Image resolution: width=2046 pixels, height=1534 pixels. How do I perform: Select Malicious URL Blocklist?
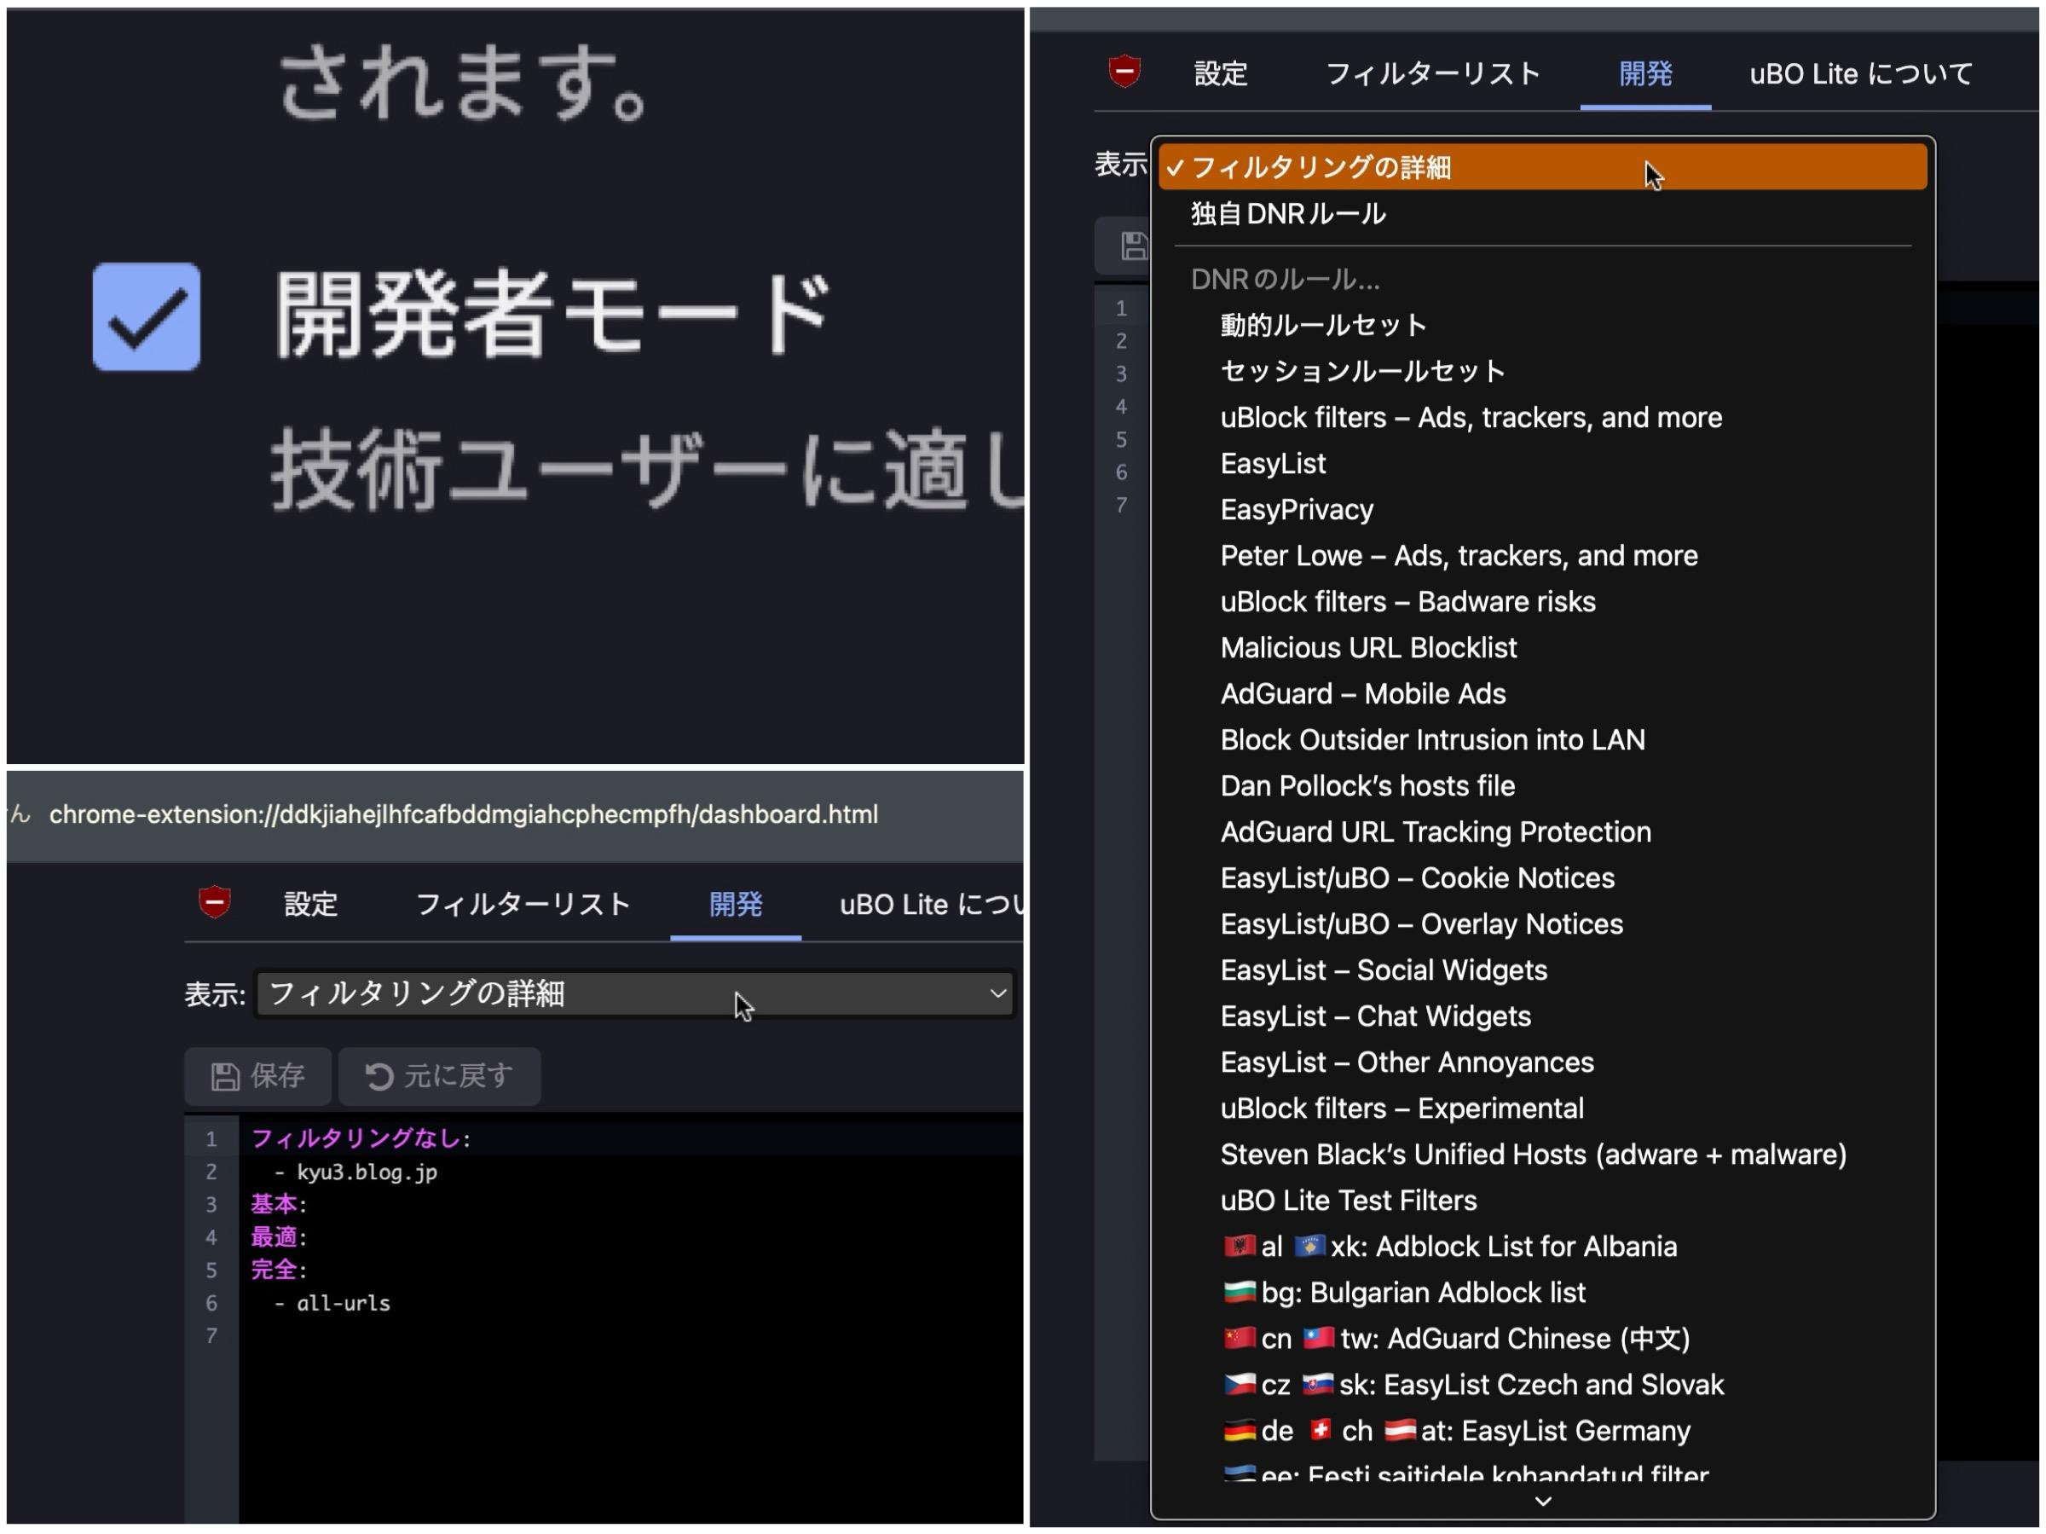click(x=1542, y=648)
